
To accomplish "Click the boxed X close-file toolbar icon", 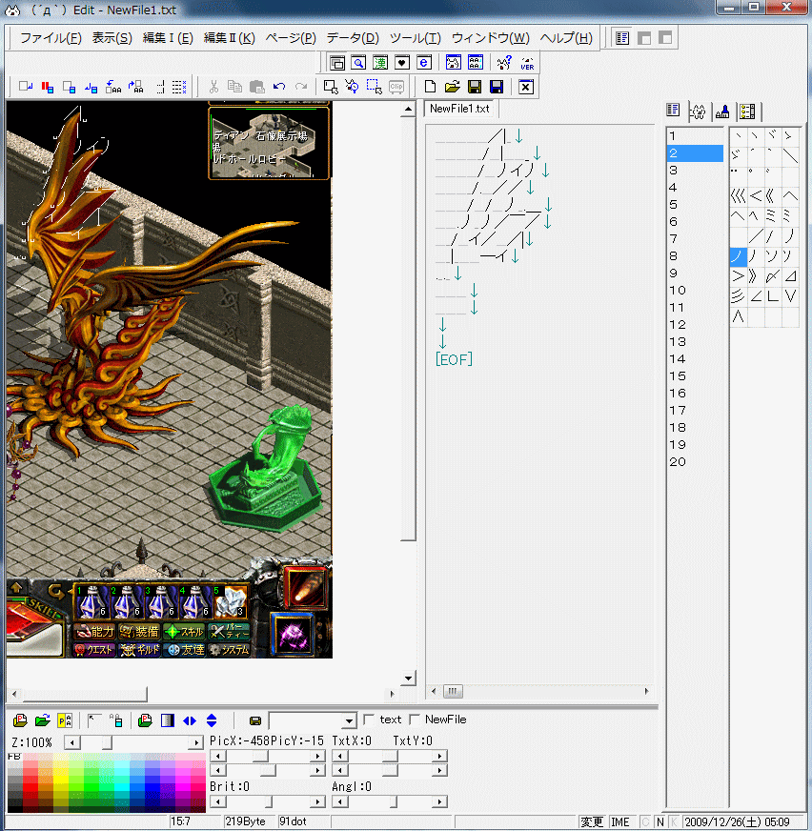I will [526, 87].
